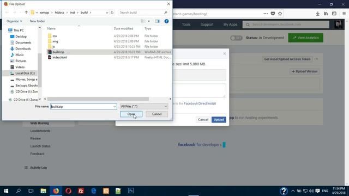
Task: Go up one folder level in File Upload dialog
Action: tap(26, 13)
